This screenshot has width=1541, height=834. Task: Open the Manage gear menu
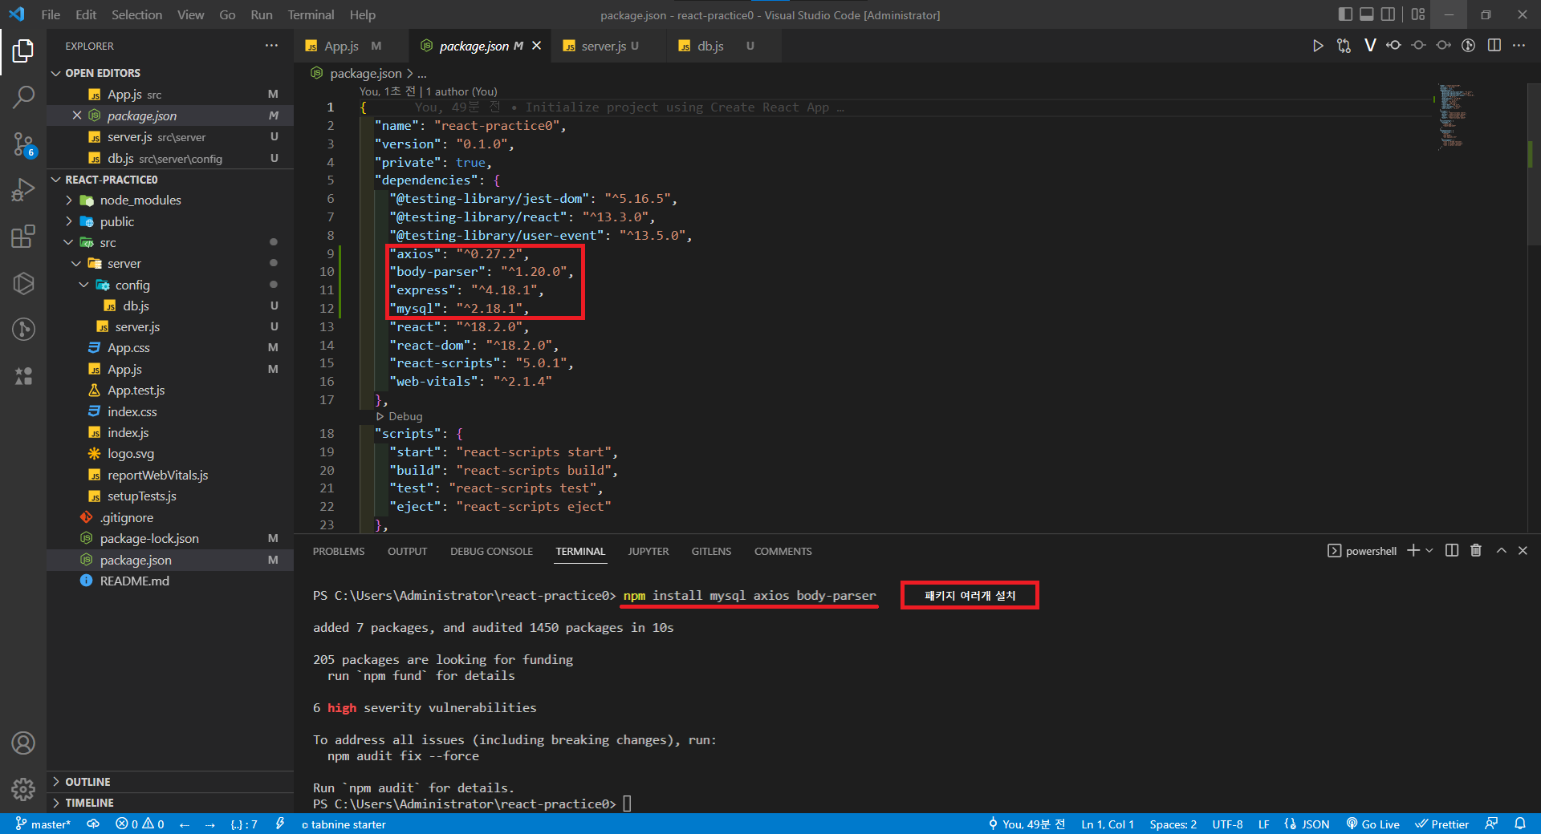coord(23,789)
